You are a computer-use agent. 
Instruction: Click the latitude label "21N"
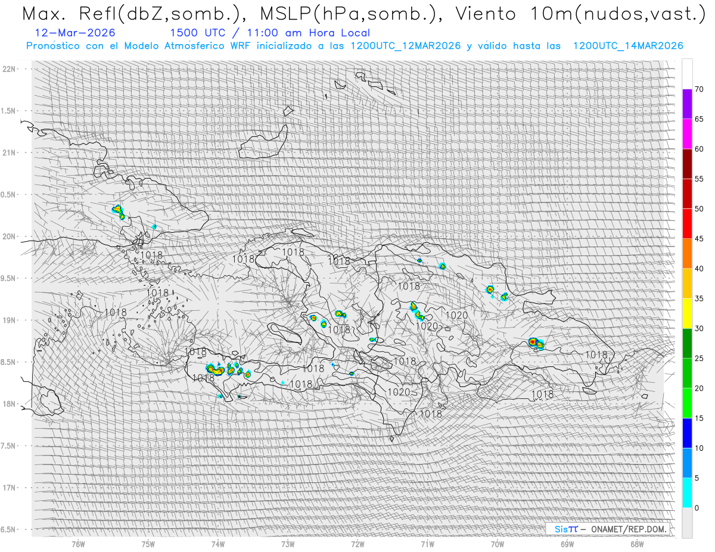coord(10,152)
